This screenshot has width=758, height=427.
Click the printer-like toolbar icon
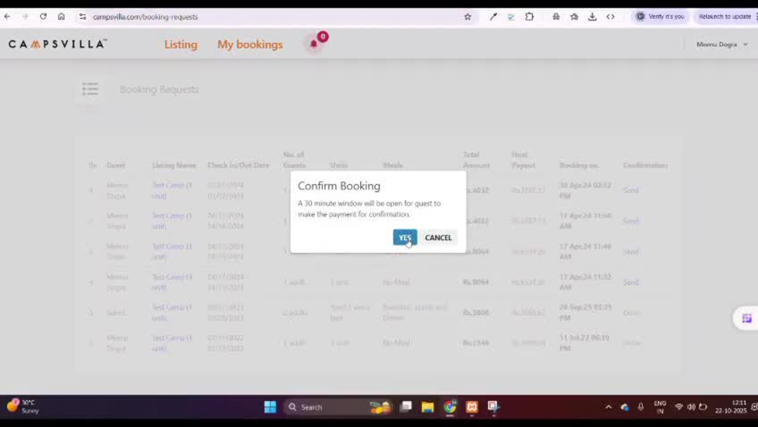(556, 17)
